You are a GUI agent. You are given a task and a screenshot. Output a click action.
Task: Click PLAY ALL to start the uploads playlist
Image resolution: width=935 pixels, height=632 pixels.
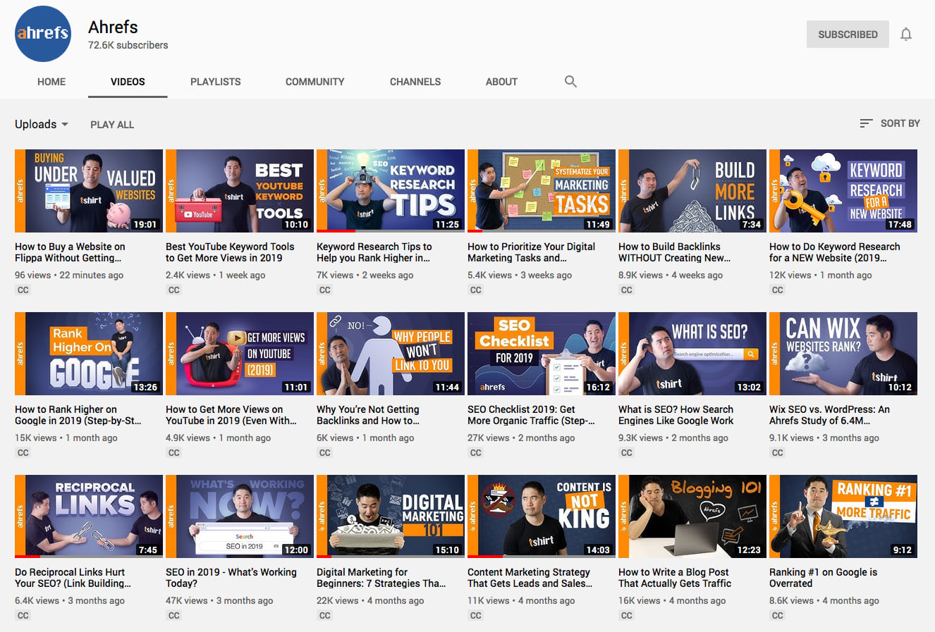pos(111,124)
